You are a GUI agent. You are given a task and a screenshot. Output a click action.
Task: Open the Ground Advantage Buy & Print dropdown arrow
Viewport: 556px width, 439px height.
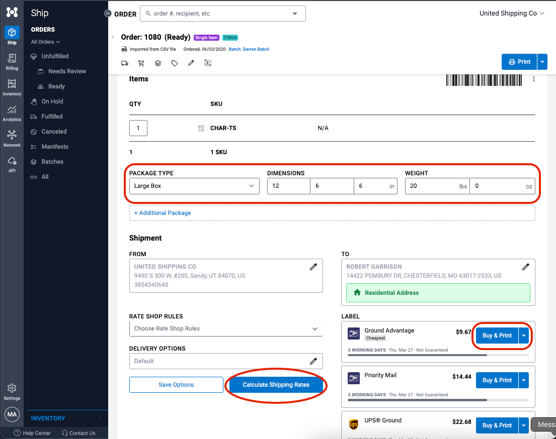coord(523,336)
